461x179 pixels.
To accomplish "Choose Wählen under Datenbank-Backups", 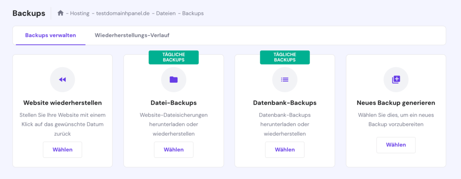I will [x=285, y=150].
